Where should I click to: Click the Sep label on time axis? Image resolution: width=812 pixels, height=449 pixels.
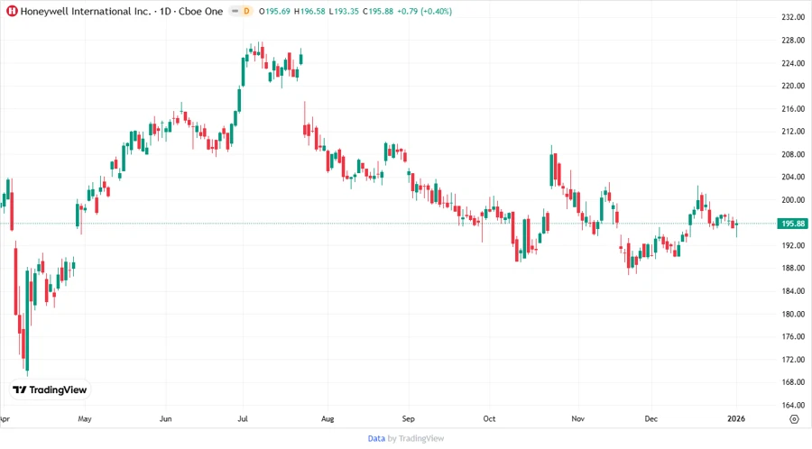pos(408,419)
